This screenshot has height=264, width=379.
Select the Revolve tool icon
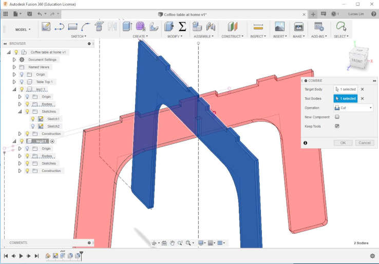(x=154, y=27)
